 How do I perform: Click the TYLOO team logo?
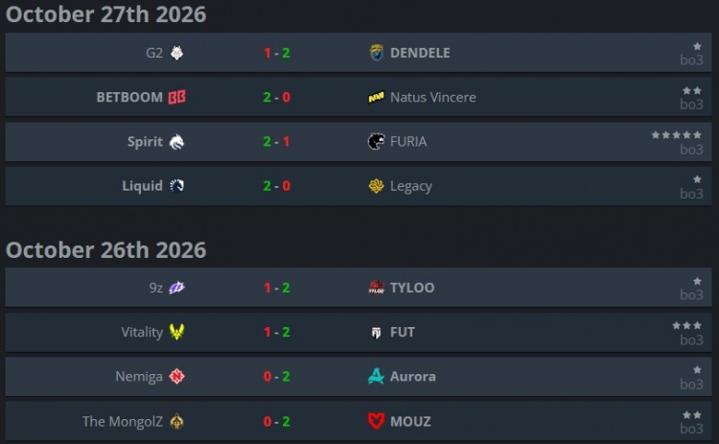377,287
